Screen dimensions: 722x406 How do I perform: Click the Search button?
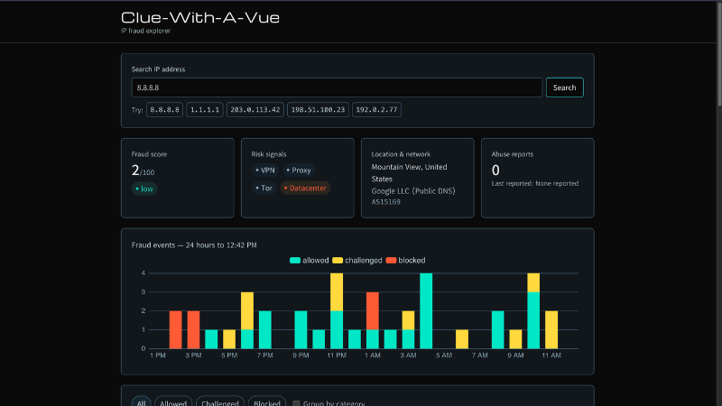point(565,88)
